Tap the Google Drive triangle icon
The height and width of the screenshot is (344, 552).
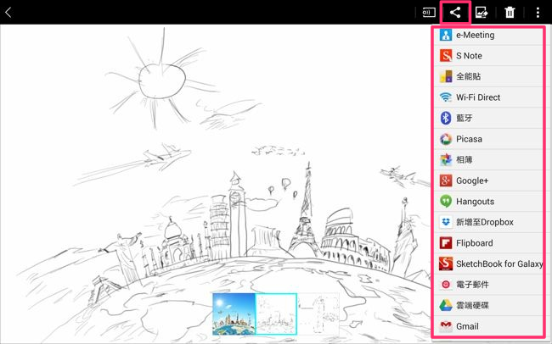coord(446,305)
